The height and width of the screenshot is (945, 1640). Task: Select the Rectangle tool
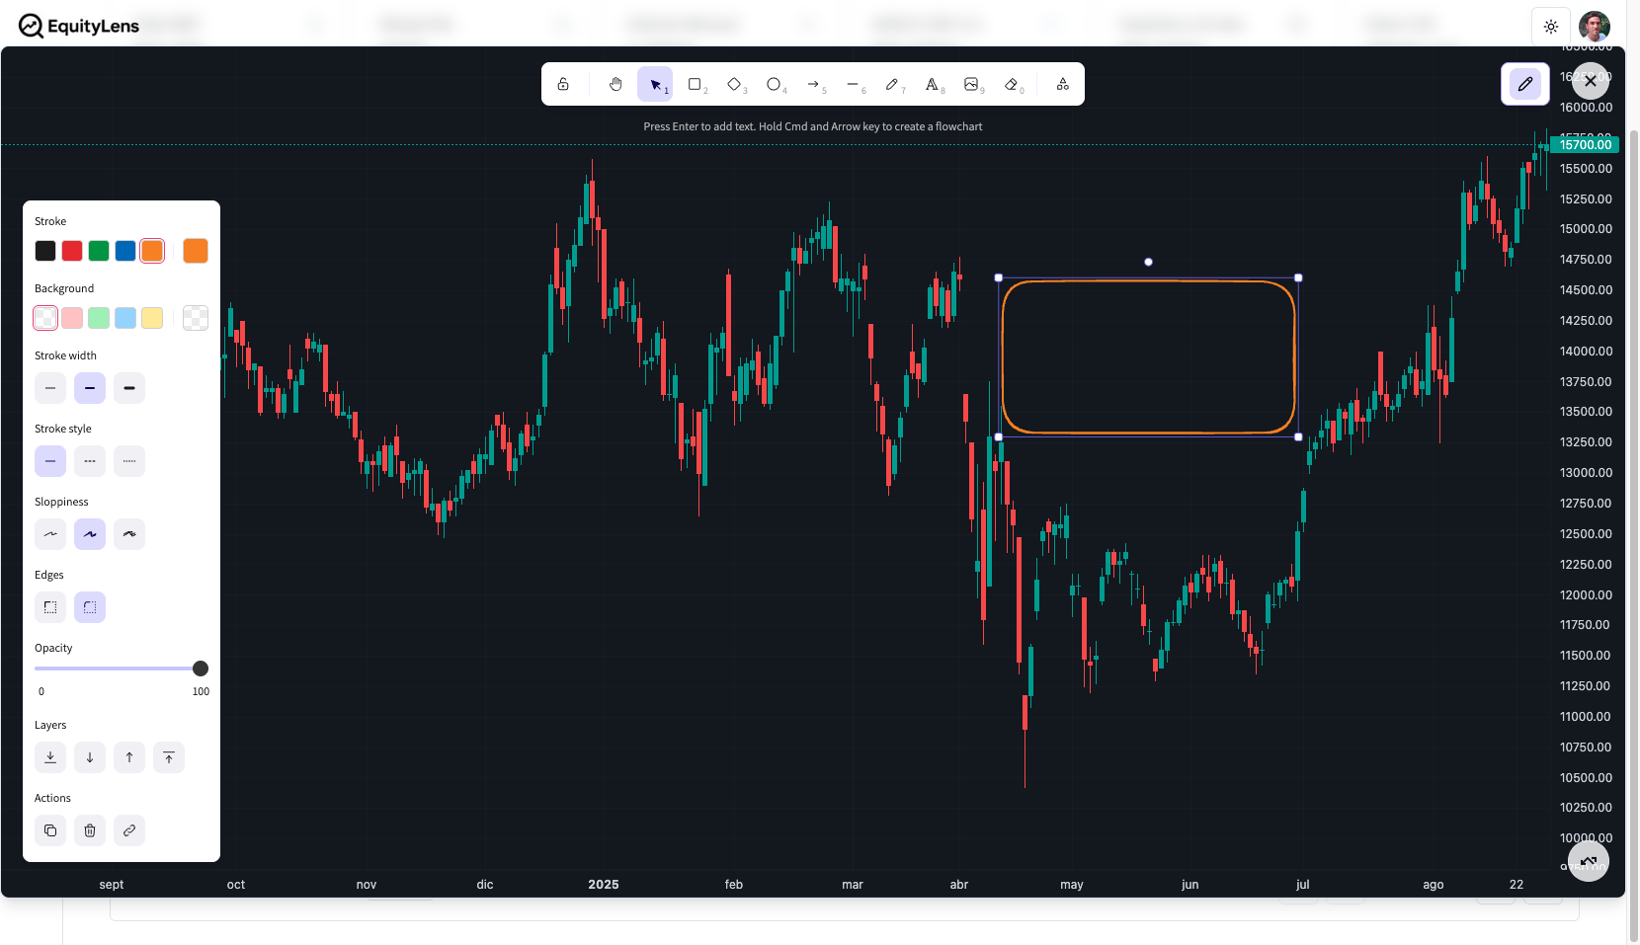(x=695, y=85)
